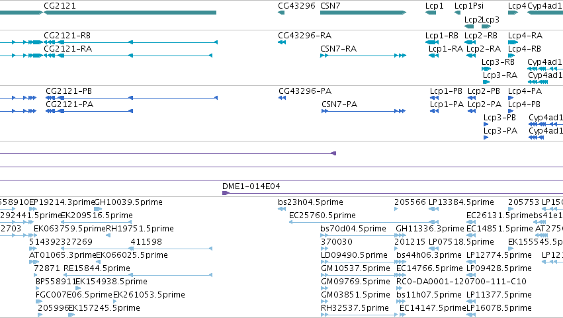
Task: Click the EK154938.5prime EST label
Action: tap(111, 282)
